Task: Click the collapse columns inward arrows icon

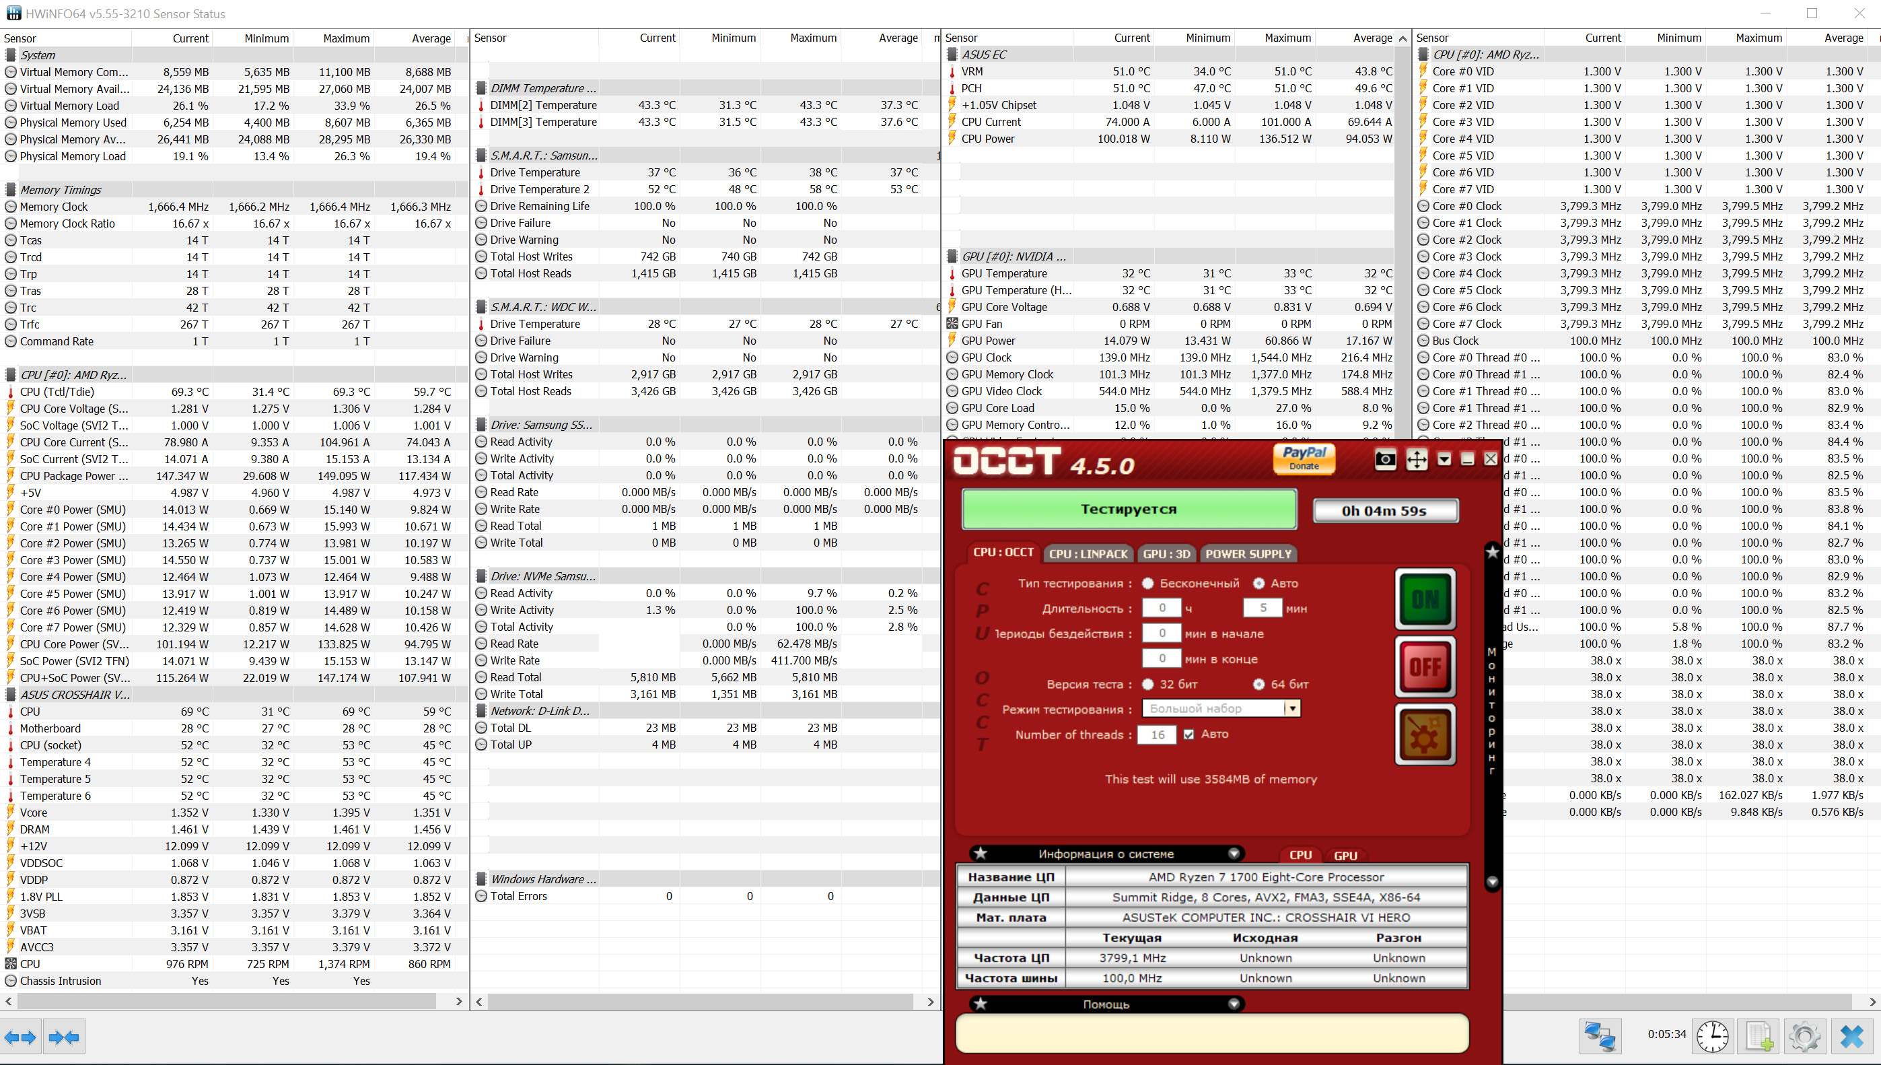Action: tap(65, 1037)
